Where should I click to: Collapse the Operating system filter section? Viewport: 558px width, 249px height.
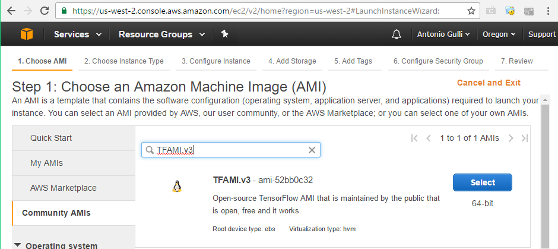click(x=17, y=245)
